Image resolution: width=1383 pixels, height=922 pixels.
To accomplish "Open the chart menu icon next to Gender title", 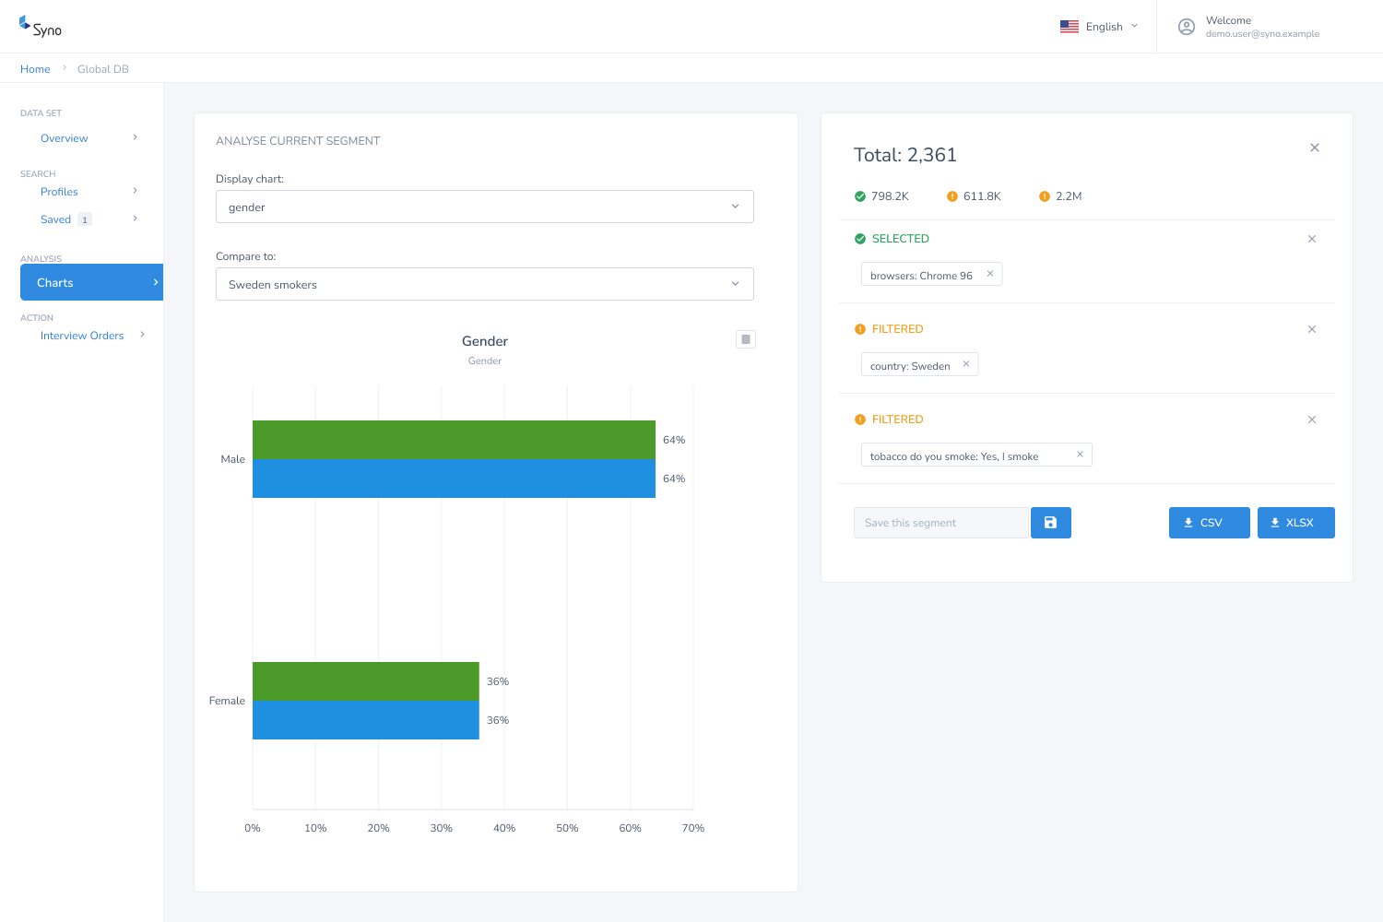I will [x=746, y=339].
